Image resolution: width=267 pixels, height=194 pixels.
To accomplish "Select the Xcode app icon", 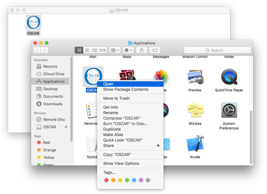I will coord(195,143).
